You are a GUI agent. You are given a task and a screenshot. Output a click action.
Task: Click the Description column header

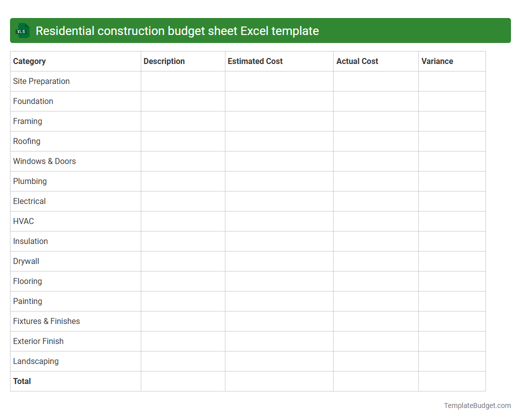click(x=164, y=61)
